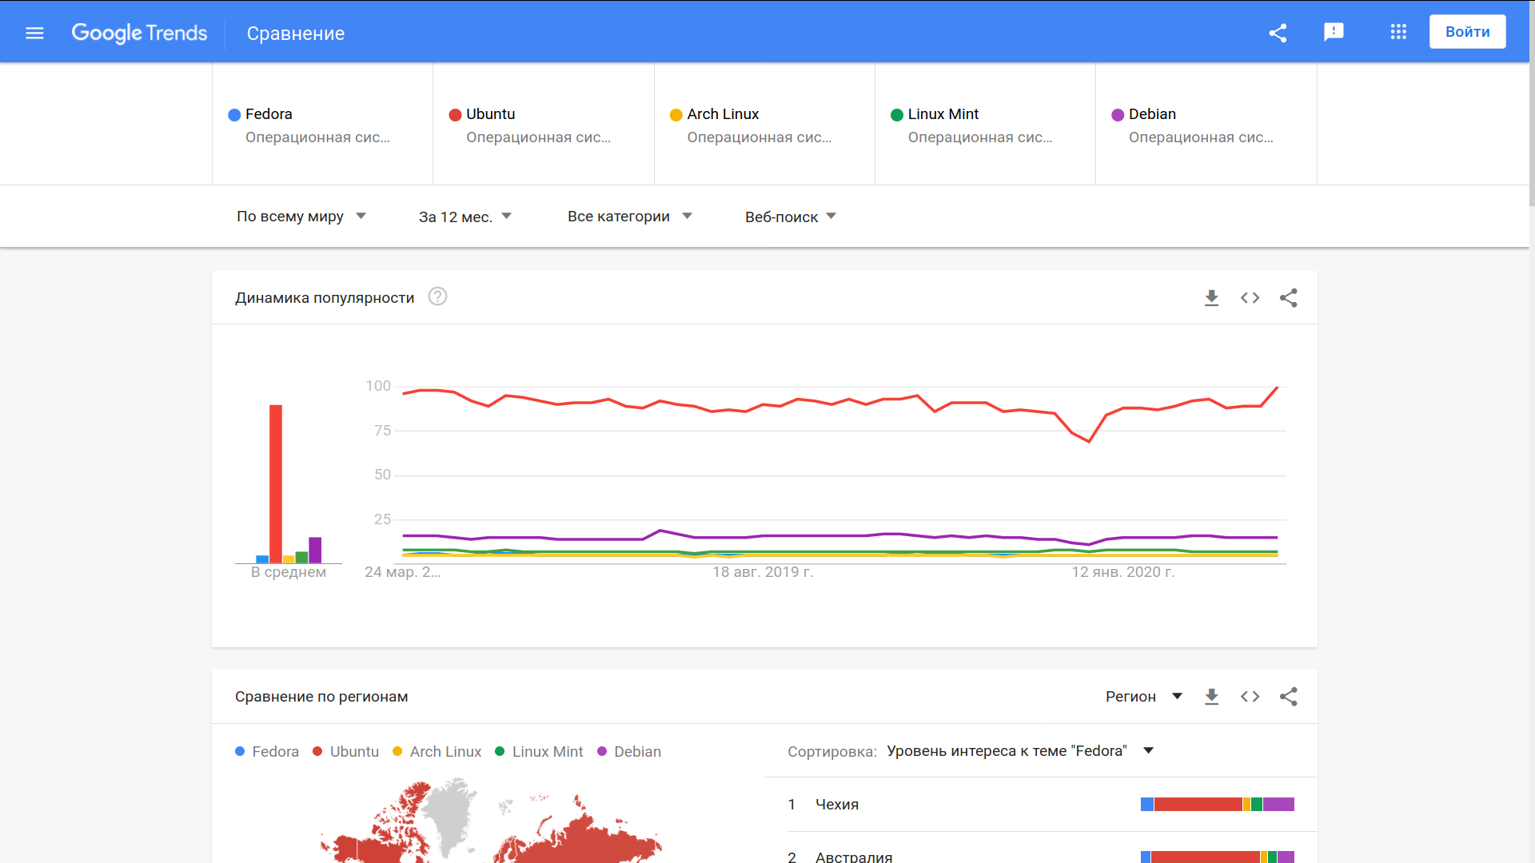The height and width of the screenshot is (863, 1535).
Task: Open the Веб-поиск search type dropdown
Action: [791, 217]
